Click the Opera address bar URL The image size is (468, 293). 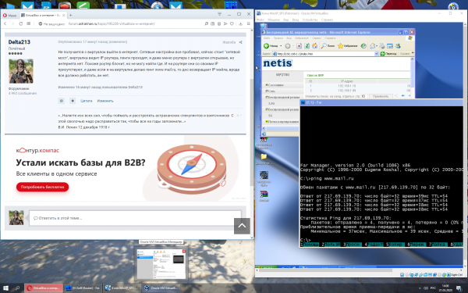pyautogui.click(x=112, y=23)
